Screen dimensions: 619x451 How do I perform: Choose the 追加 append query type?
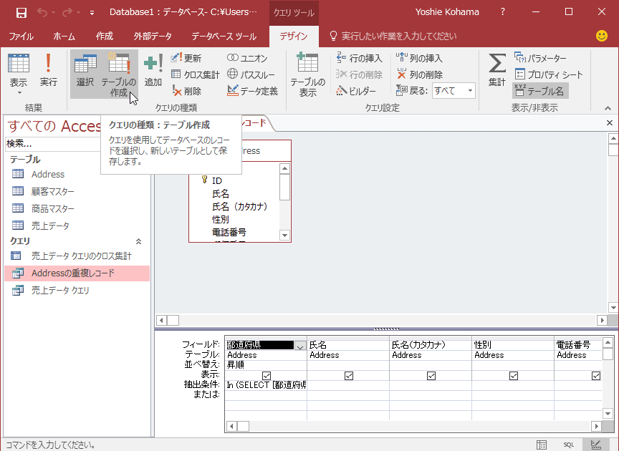tap(153, 70)
